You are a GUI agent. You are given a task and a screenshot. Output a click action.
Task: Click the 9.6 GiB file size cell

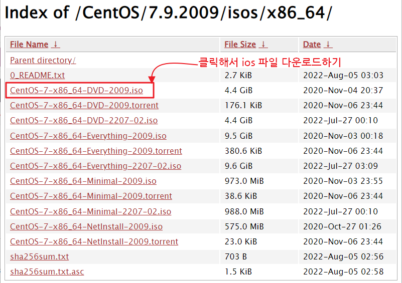(238, 166)
